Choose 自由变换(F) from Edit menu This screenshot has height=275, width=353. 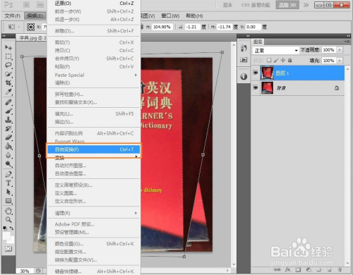[x=94, y=149]
